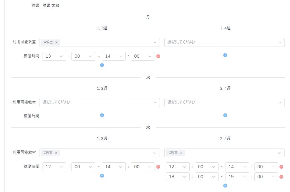Click Monday weeks 1, 3 classroom select field
This screenshot has height=192, width=290.
tap(106, 42)
